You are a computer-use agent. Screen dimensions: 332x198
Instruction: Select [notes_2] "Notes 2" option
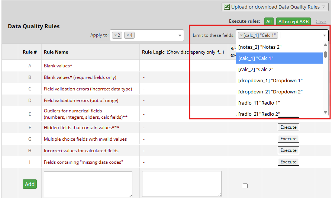tap(279, 47)
